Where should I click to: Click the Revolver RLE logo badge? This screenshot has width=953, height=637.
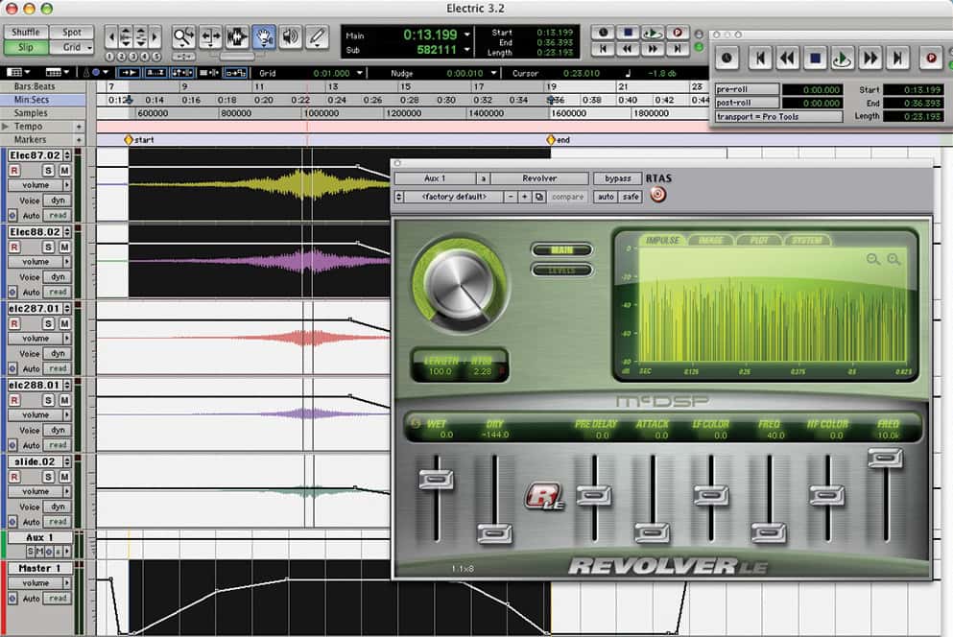point(544,496)
